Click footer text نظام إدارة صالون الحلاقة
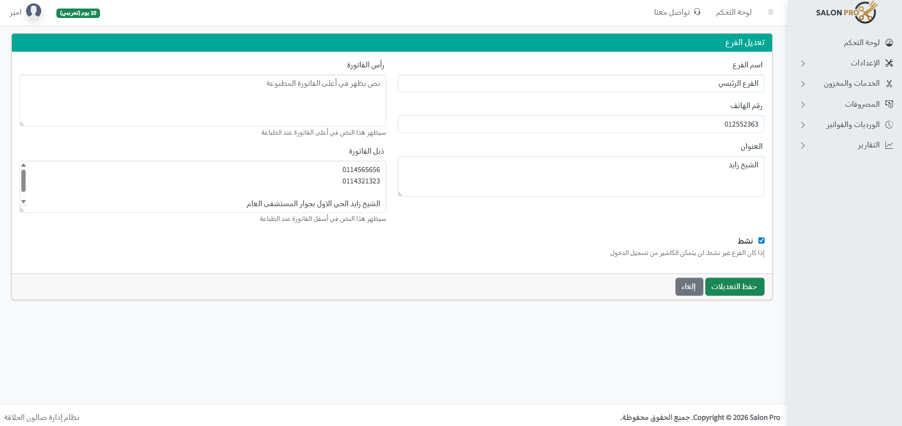The height and width of the screenshot is (426, 902). click(42, 417)
